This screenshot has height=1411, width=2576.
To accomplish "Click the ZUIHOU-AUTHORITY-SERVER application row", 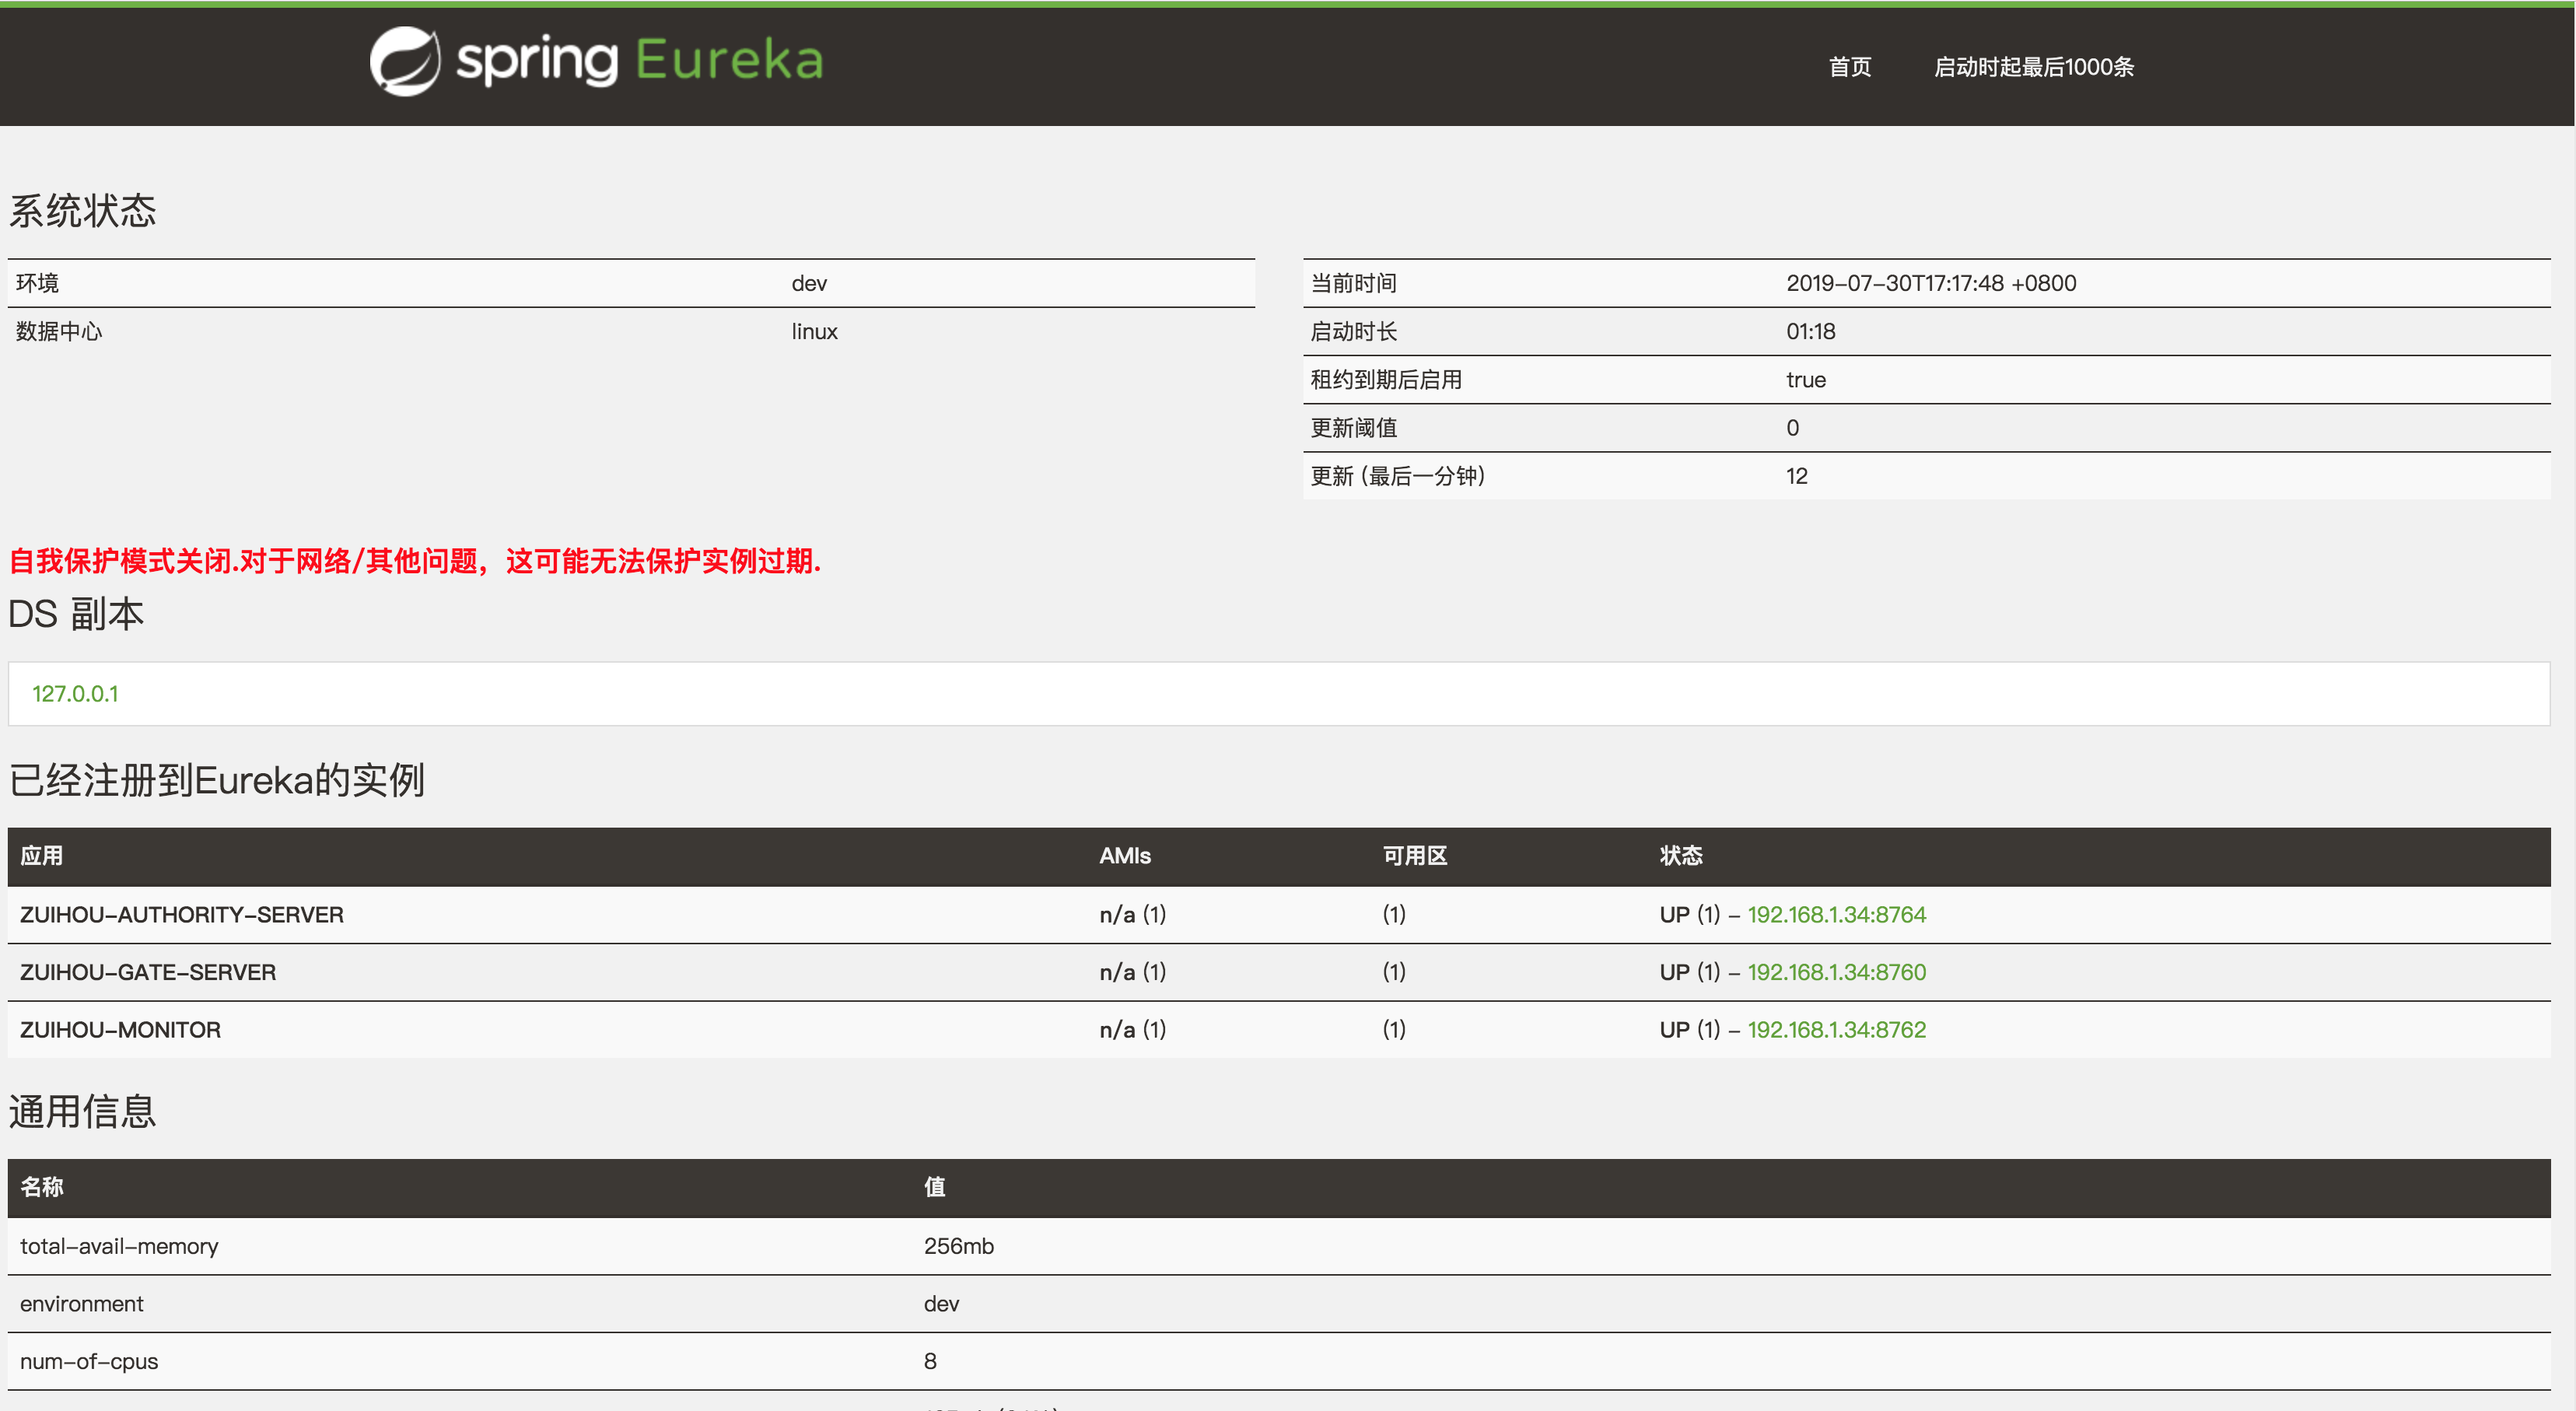I will [181, 914].
